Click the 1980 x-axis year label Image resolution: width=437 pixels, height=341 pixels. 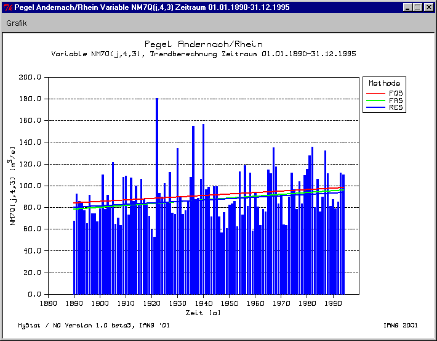[x=307, y=303]
